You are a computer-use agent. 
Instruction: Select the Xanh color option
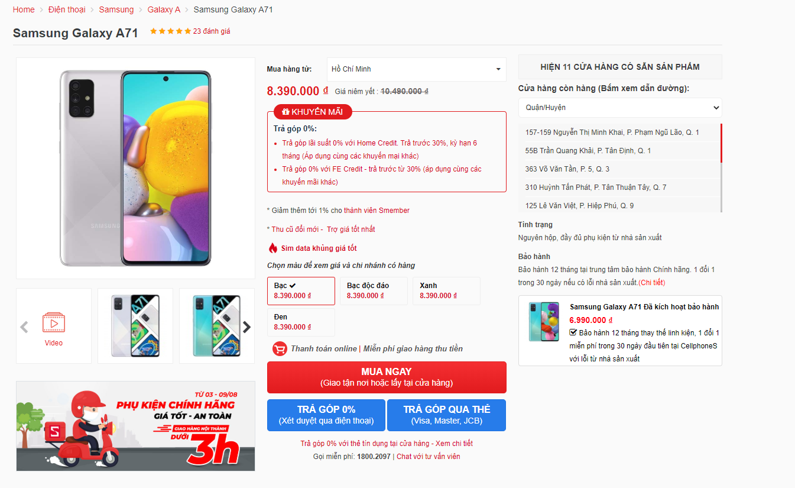pos(446,290)
